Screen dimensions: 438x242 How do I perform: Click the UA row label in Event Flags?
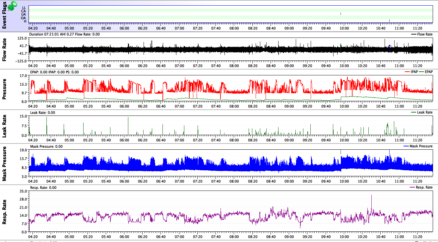[24, 14]
